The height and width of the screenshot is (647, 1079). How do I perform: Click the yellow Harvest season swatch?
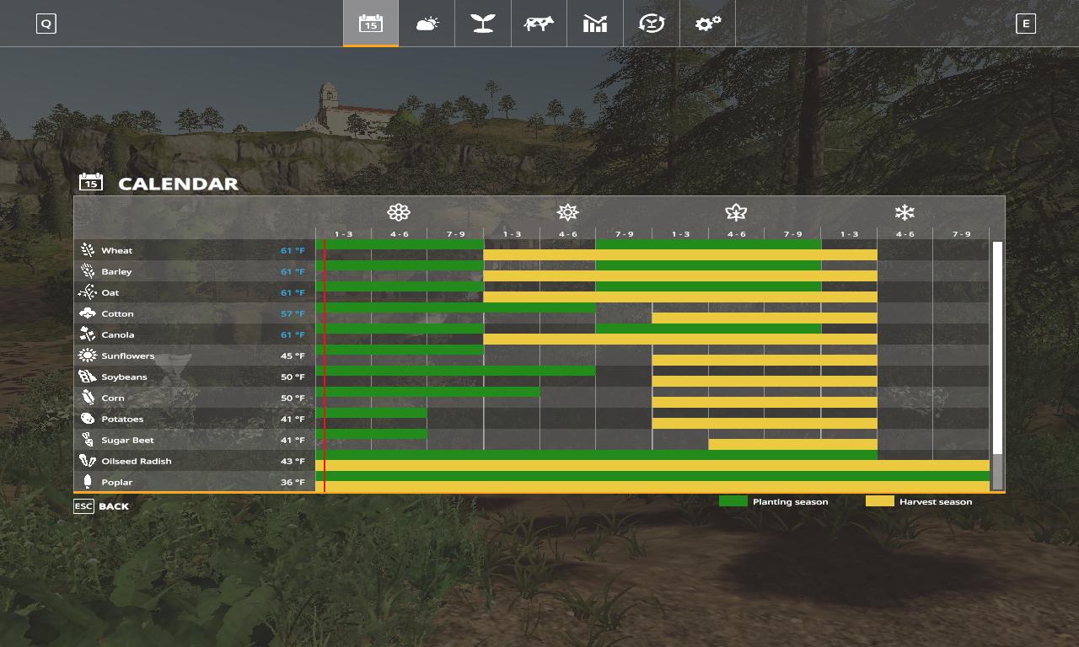point(879,501)
